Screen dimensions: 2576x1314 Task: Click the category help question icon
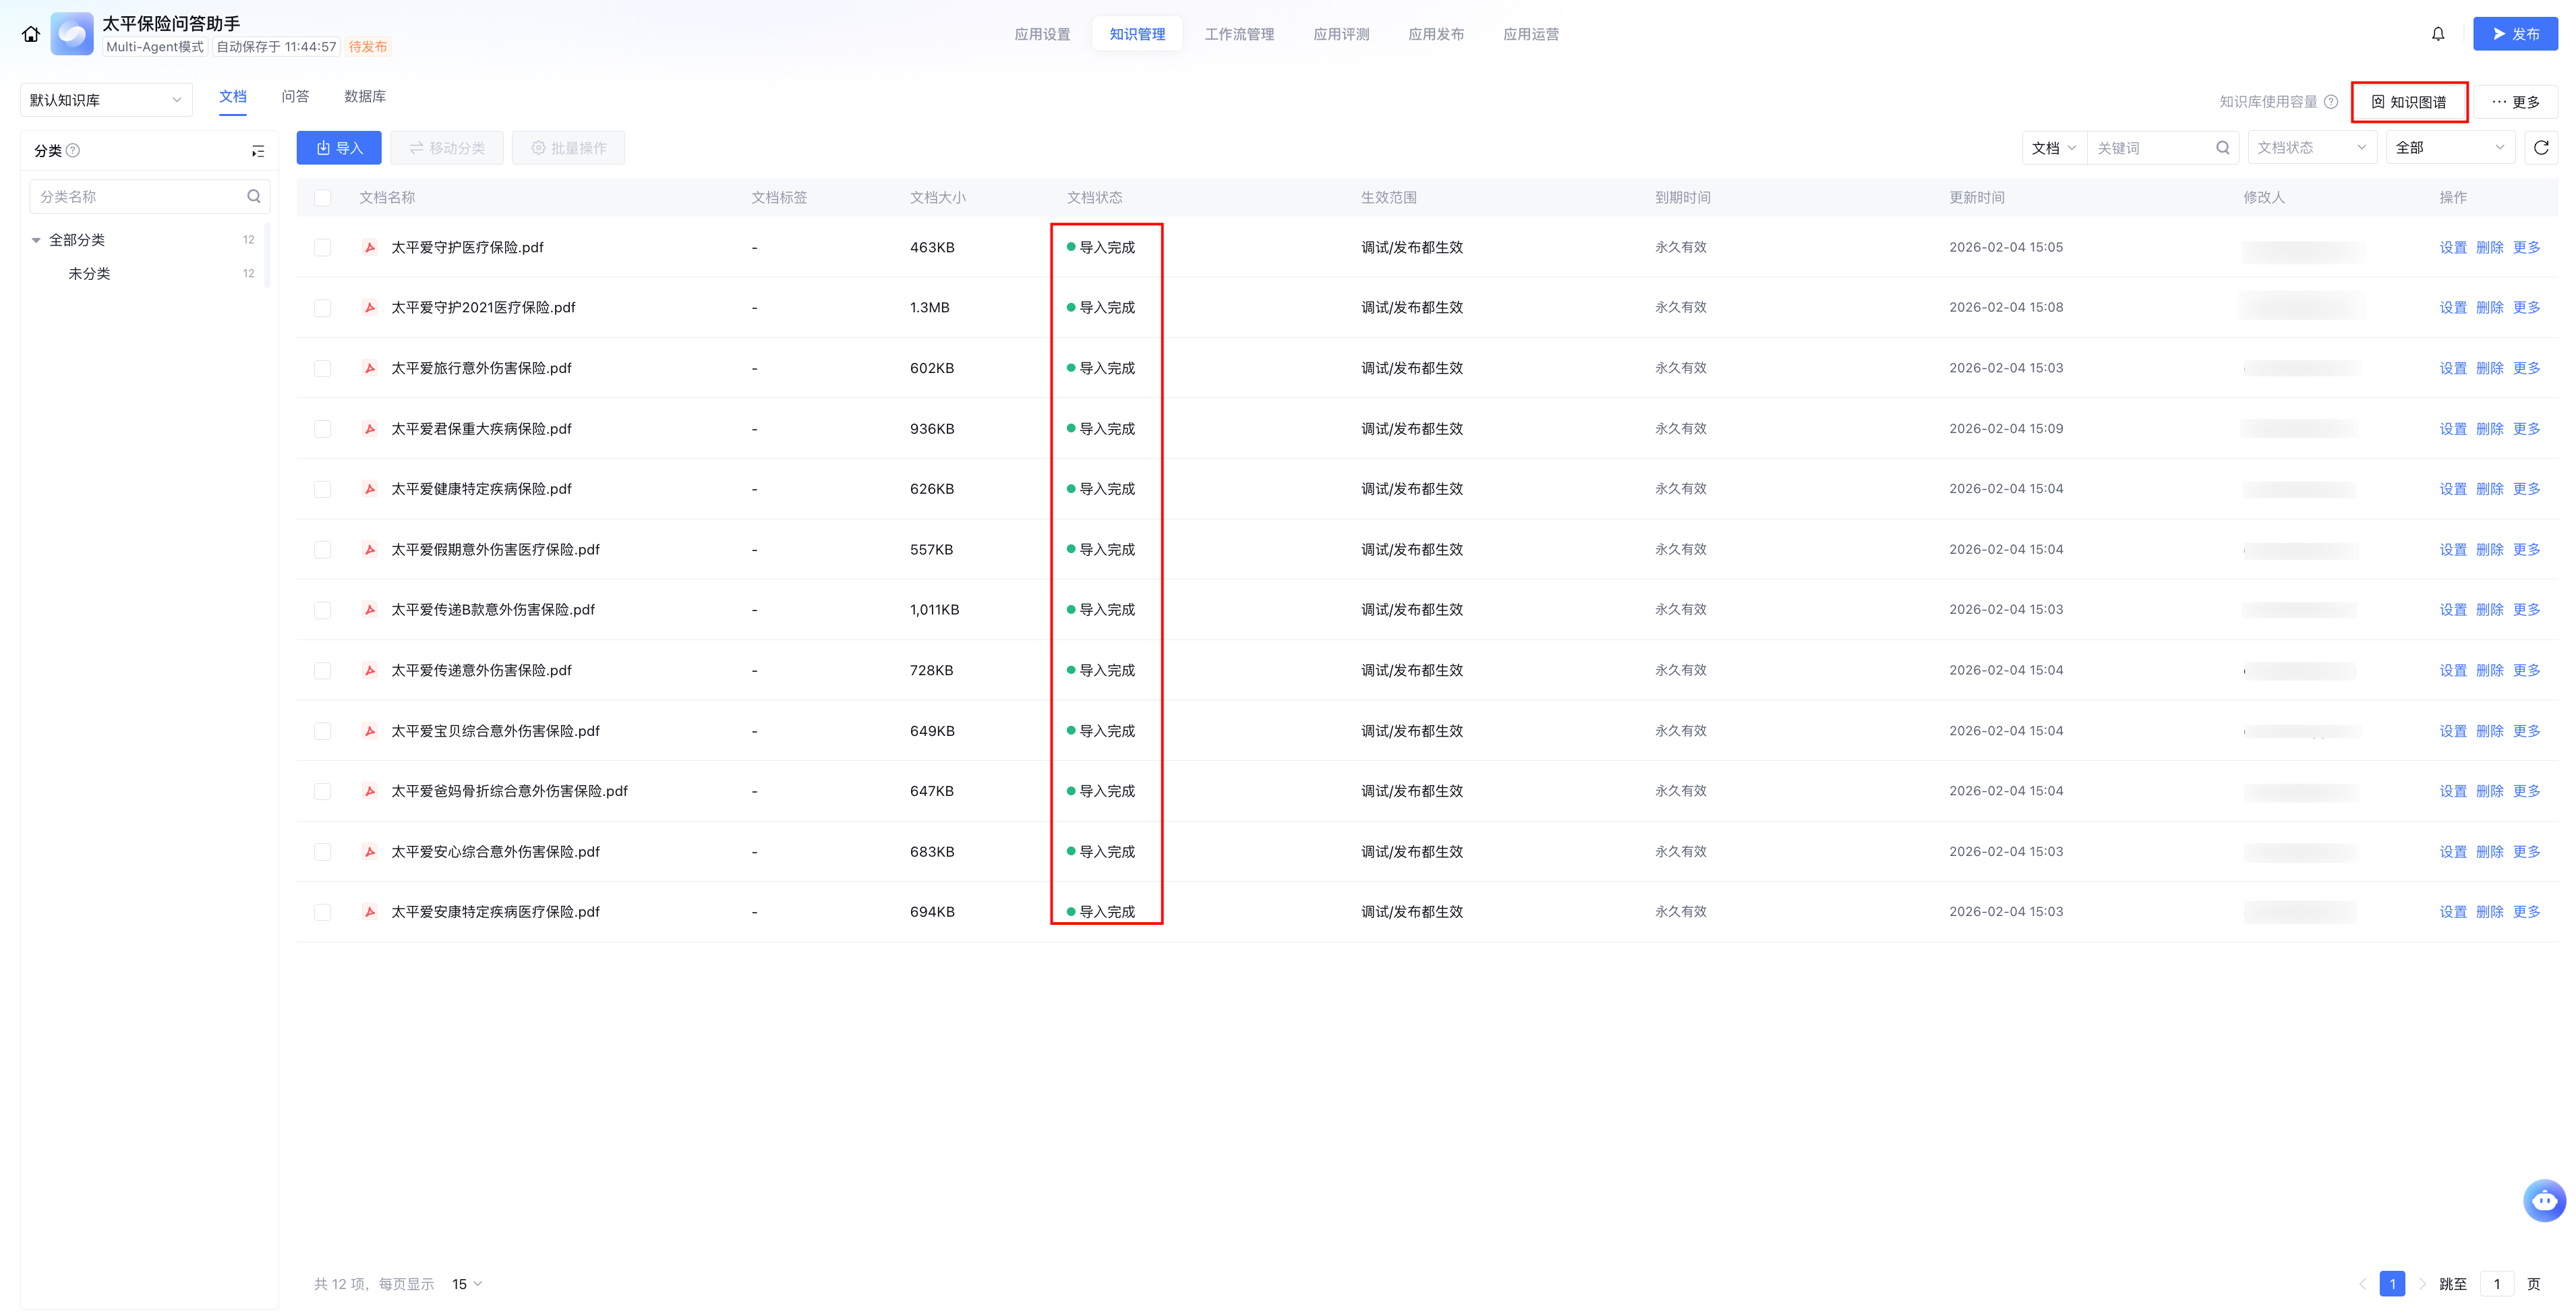pyautogui.click(x=73, y=151)
